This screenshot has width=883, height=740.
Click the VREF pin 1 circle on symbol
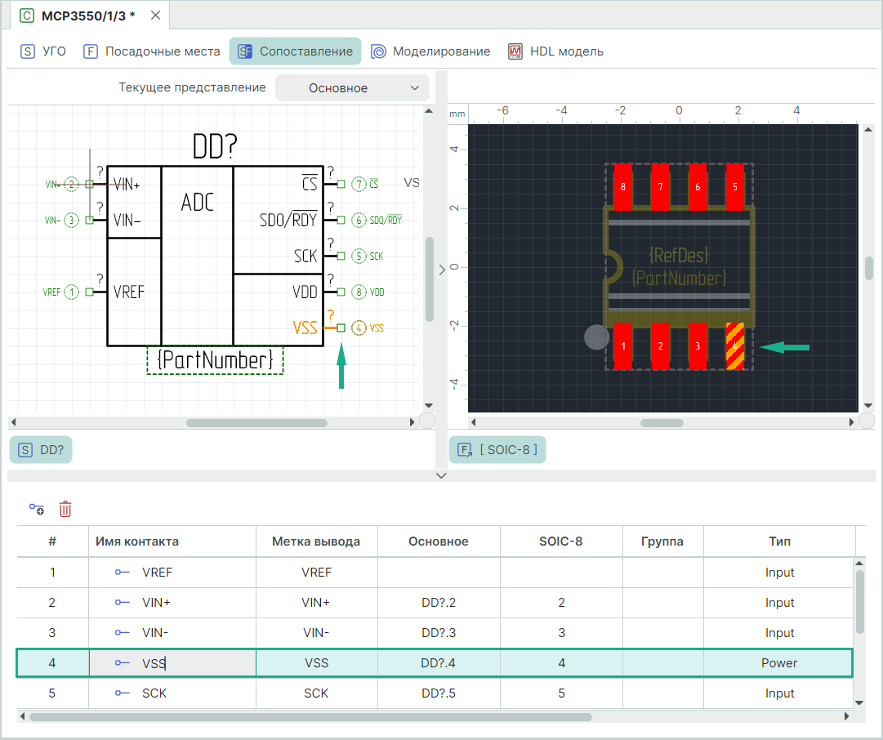click(x=73, y=292)
